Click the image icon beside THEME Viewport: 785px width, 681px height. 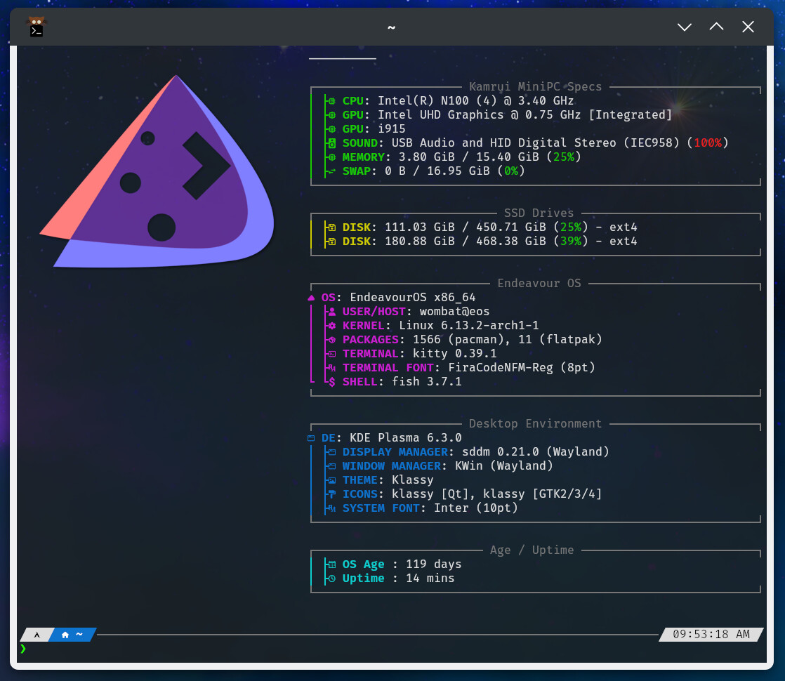coord(332,480)
